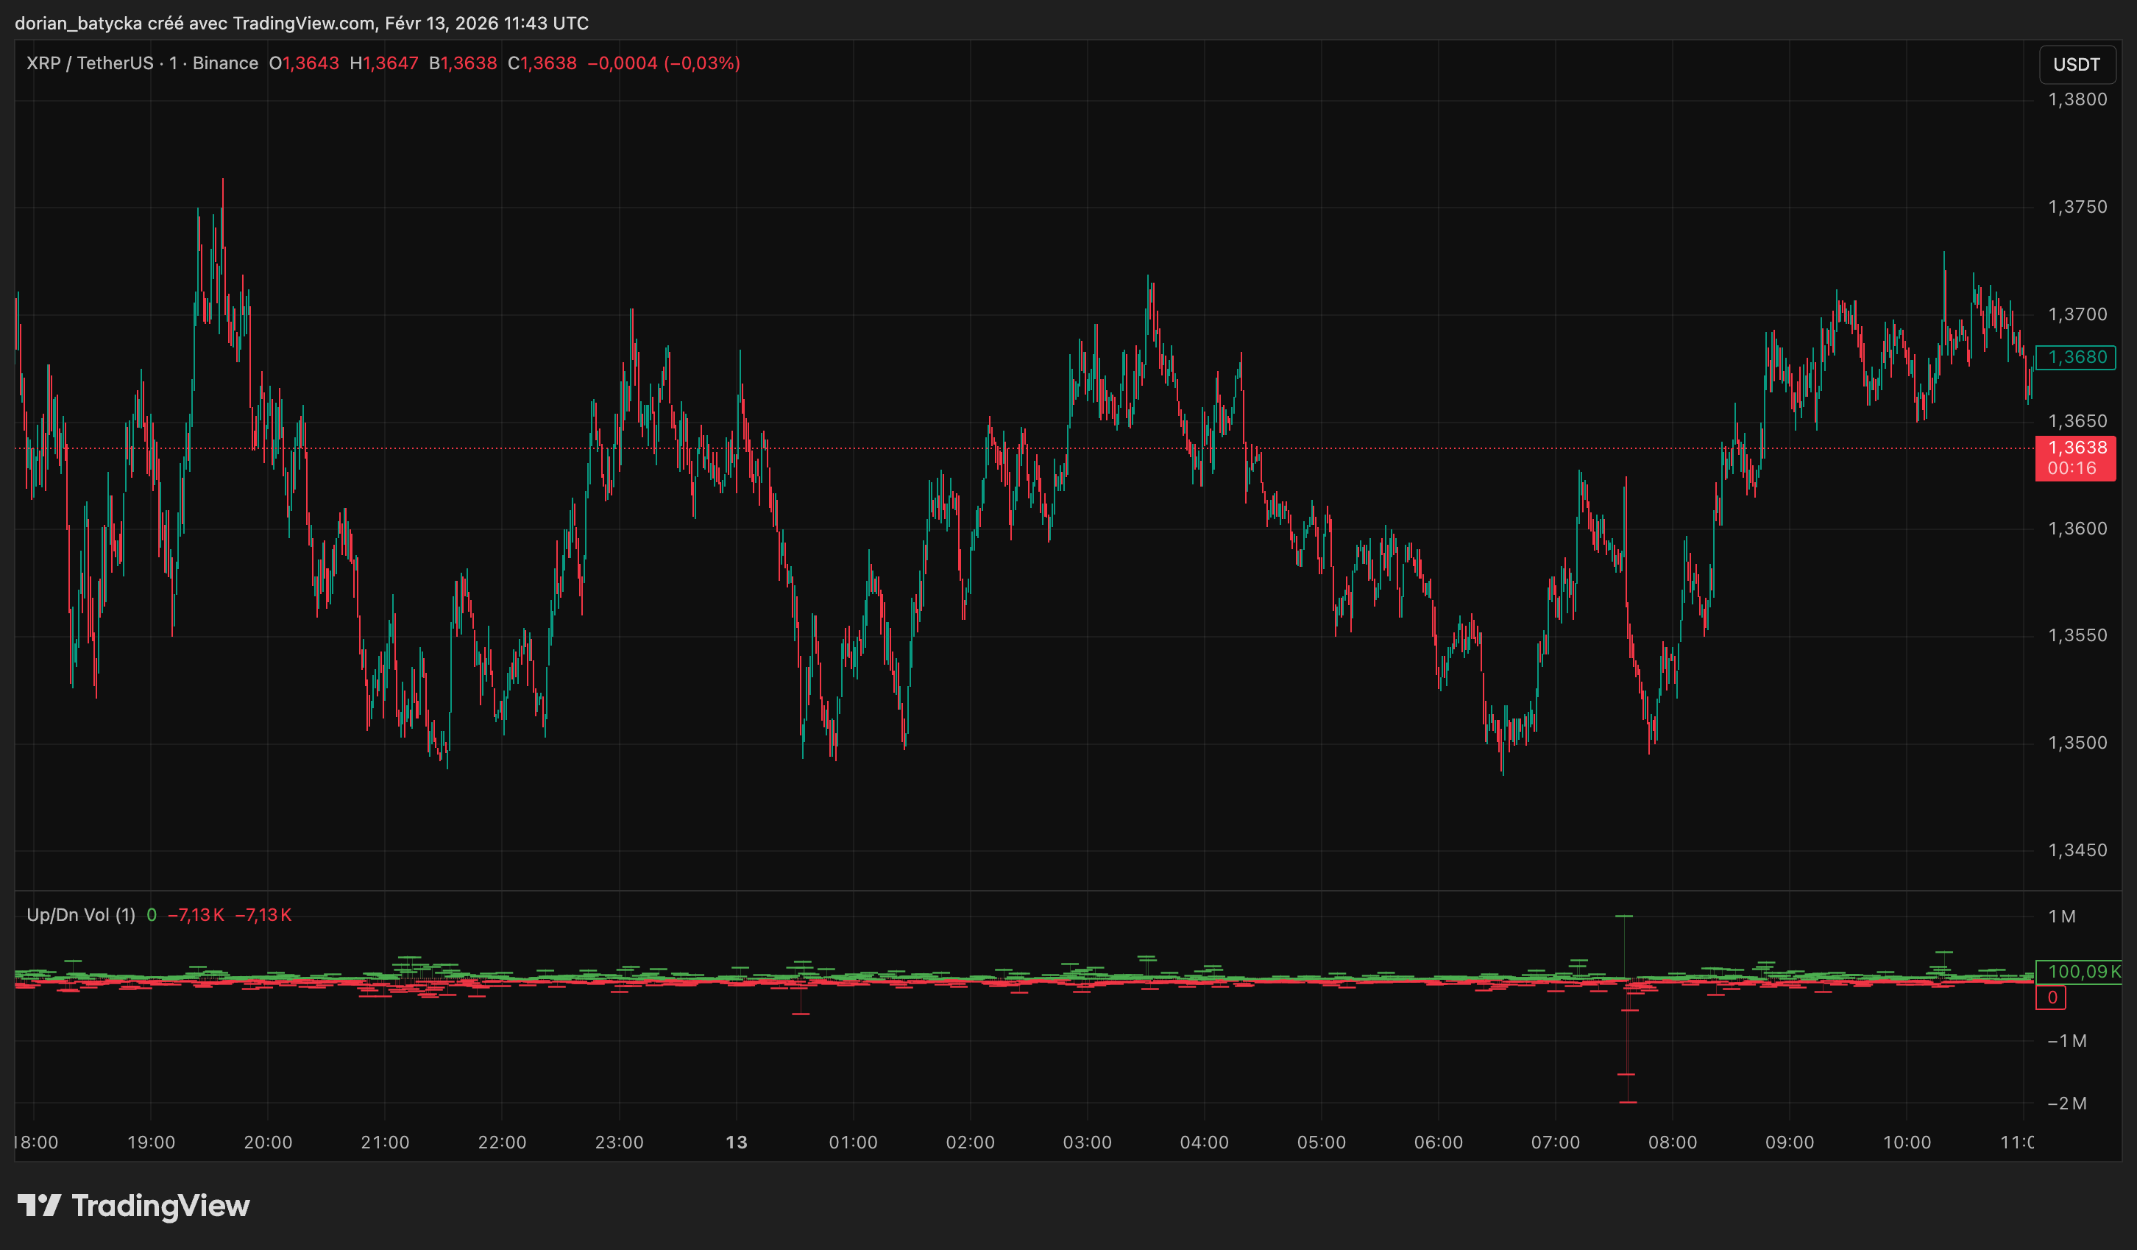Click the 1,3450 price scale label
The height and width of the screenshot is (1250, 2137).
click(2077, 850)
